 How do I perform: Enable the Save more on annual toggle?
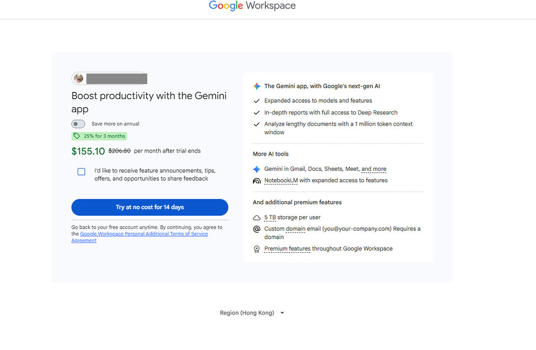click(x=78, y=124)
